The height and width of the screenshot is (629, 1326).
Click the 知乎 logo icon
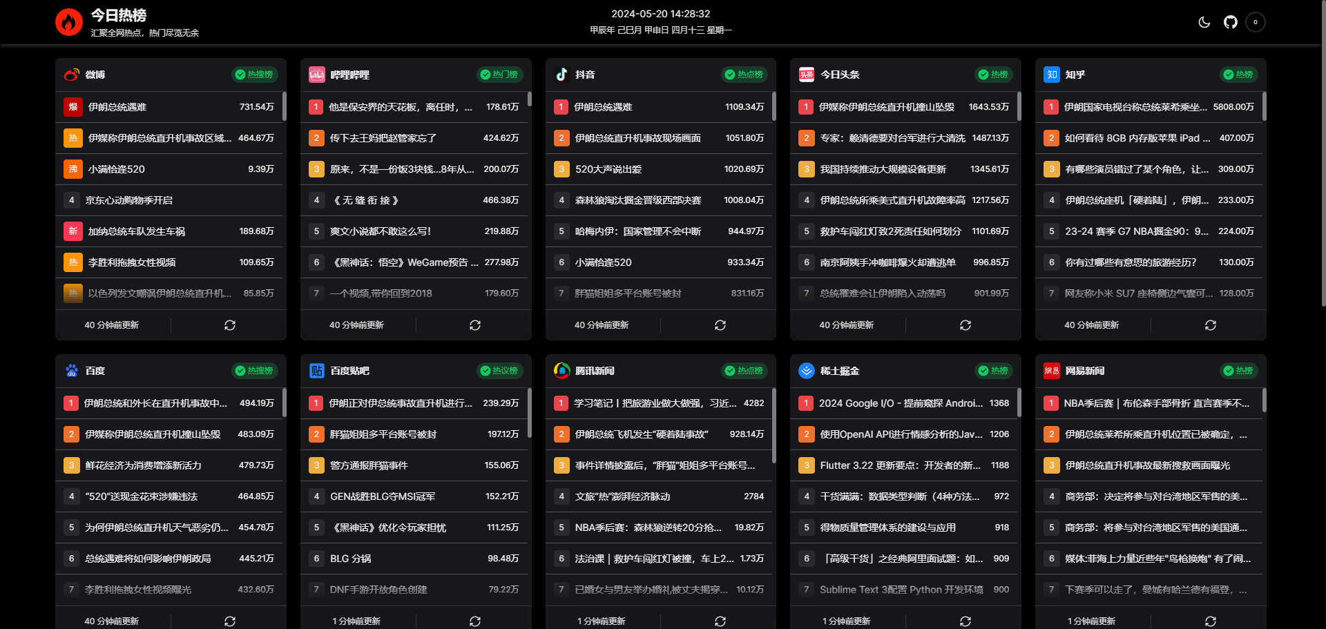coord(1052,75)
